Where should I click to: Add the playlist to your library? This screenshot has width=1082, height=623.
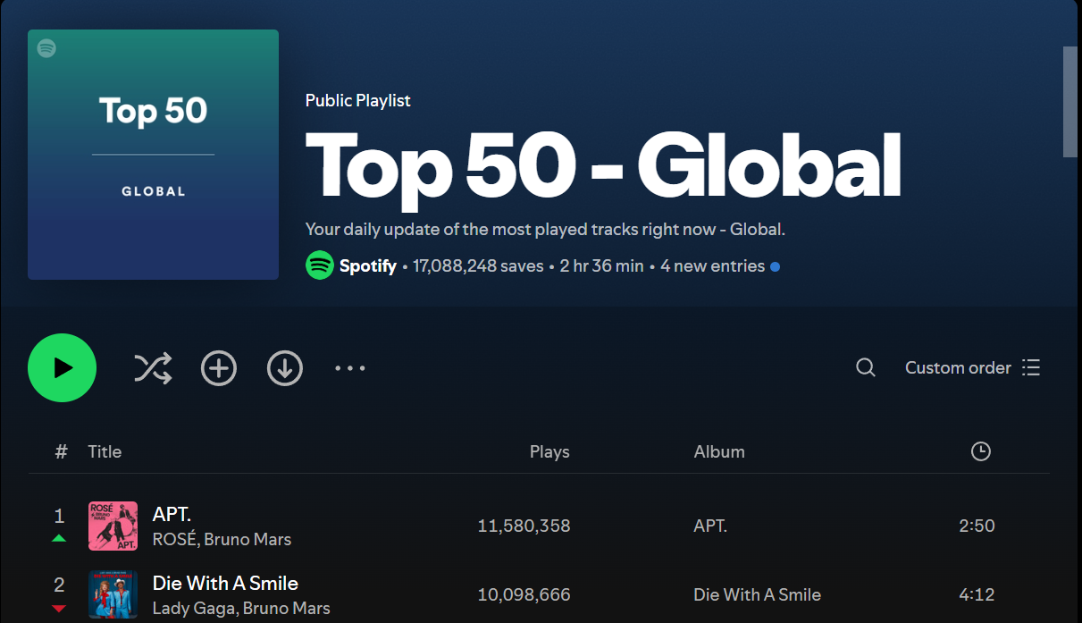pyautogui.click(x=218, y=367)
